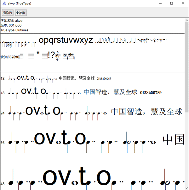Click the akvo font app icon in title bar
This screenshot has width=189, height=190.
[4, 3]
